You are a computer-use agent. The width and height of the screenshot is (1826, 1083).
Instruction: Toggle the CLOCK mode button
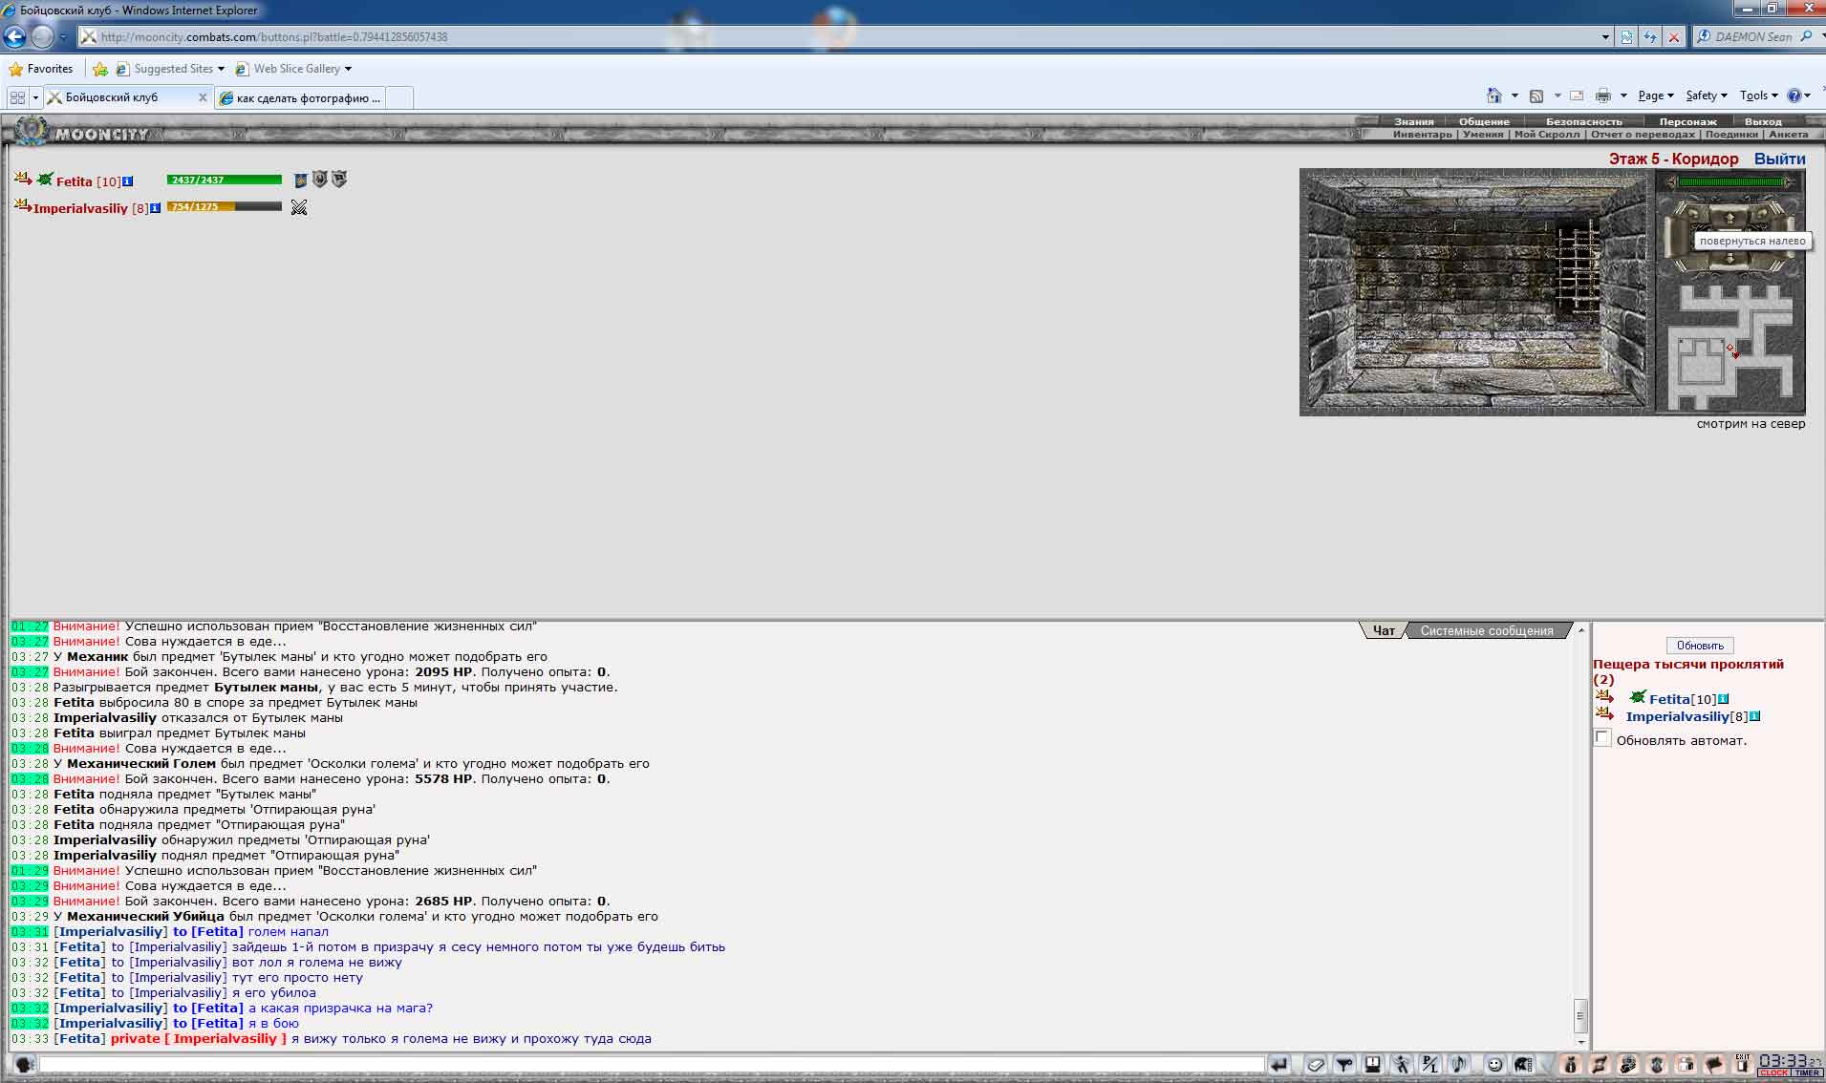[1774, 1073]
